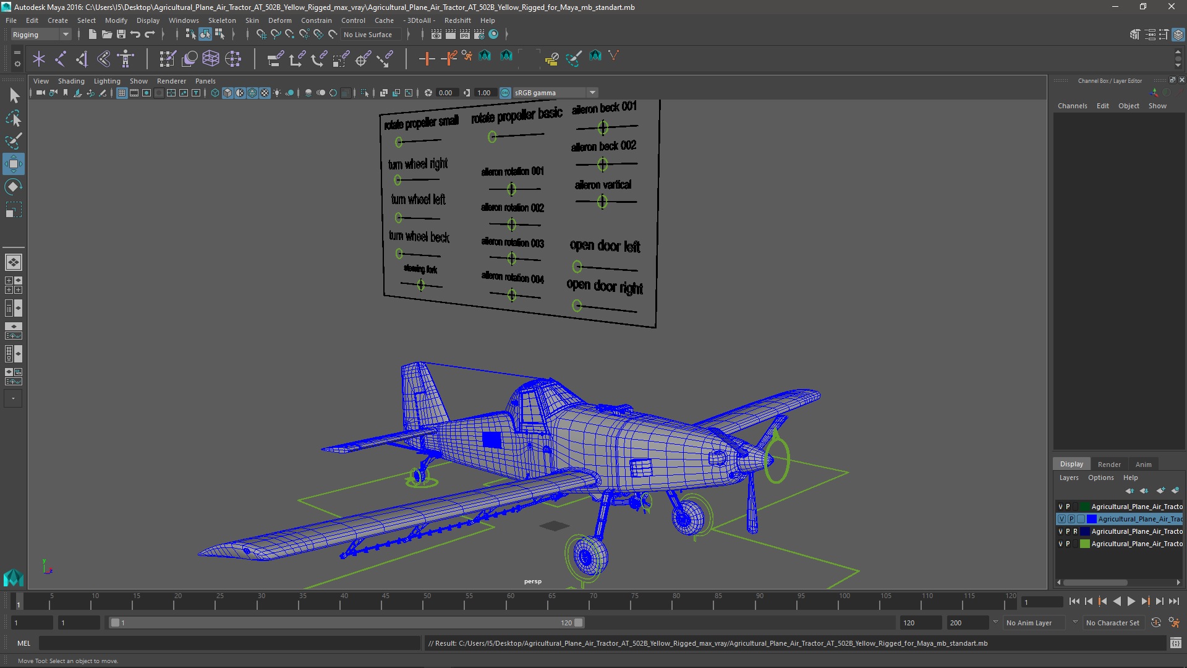
Task: Open the No Character Set dropdown arrow
Action: (1075, 622)
